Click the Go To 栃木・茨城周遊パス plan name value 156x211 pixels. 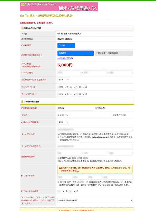tap(69, 34)
